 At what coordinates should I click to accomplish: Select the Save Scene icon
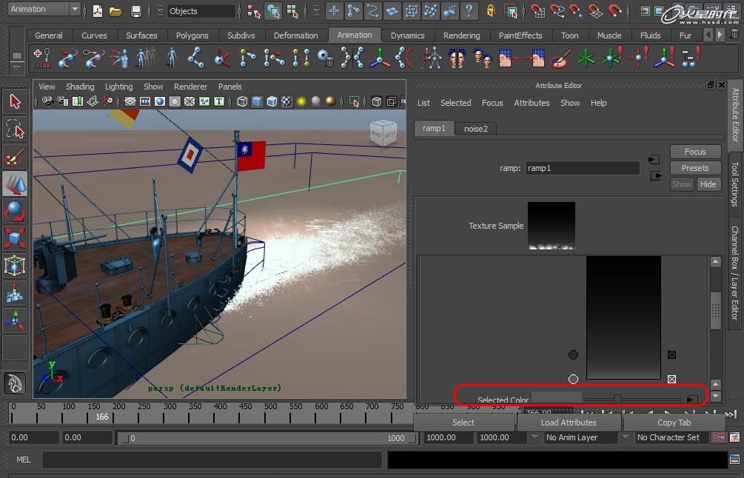[x=136, y=12]
